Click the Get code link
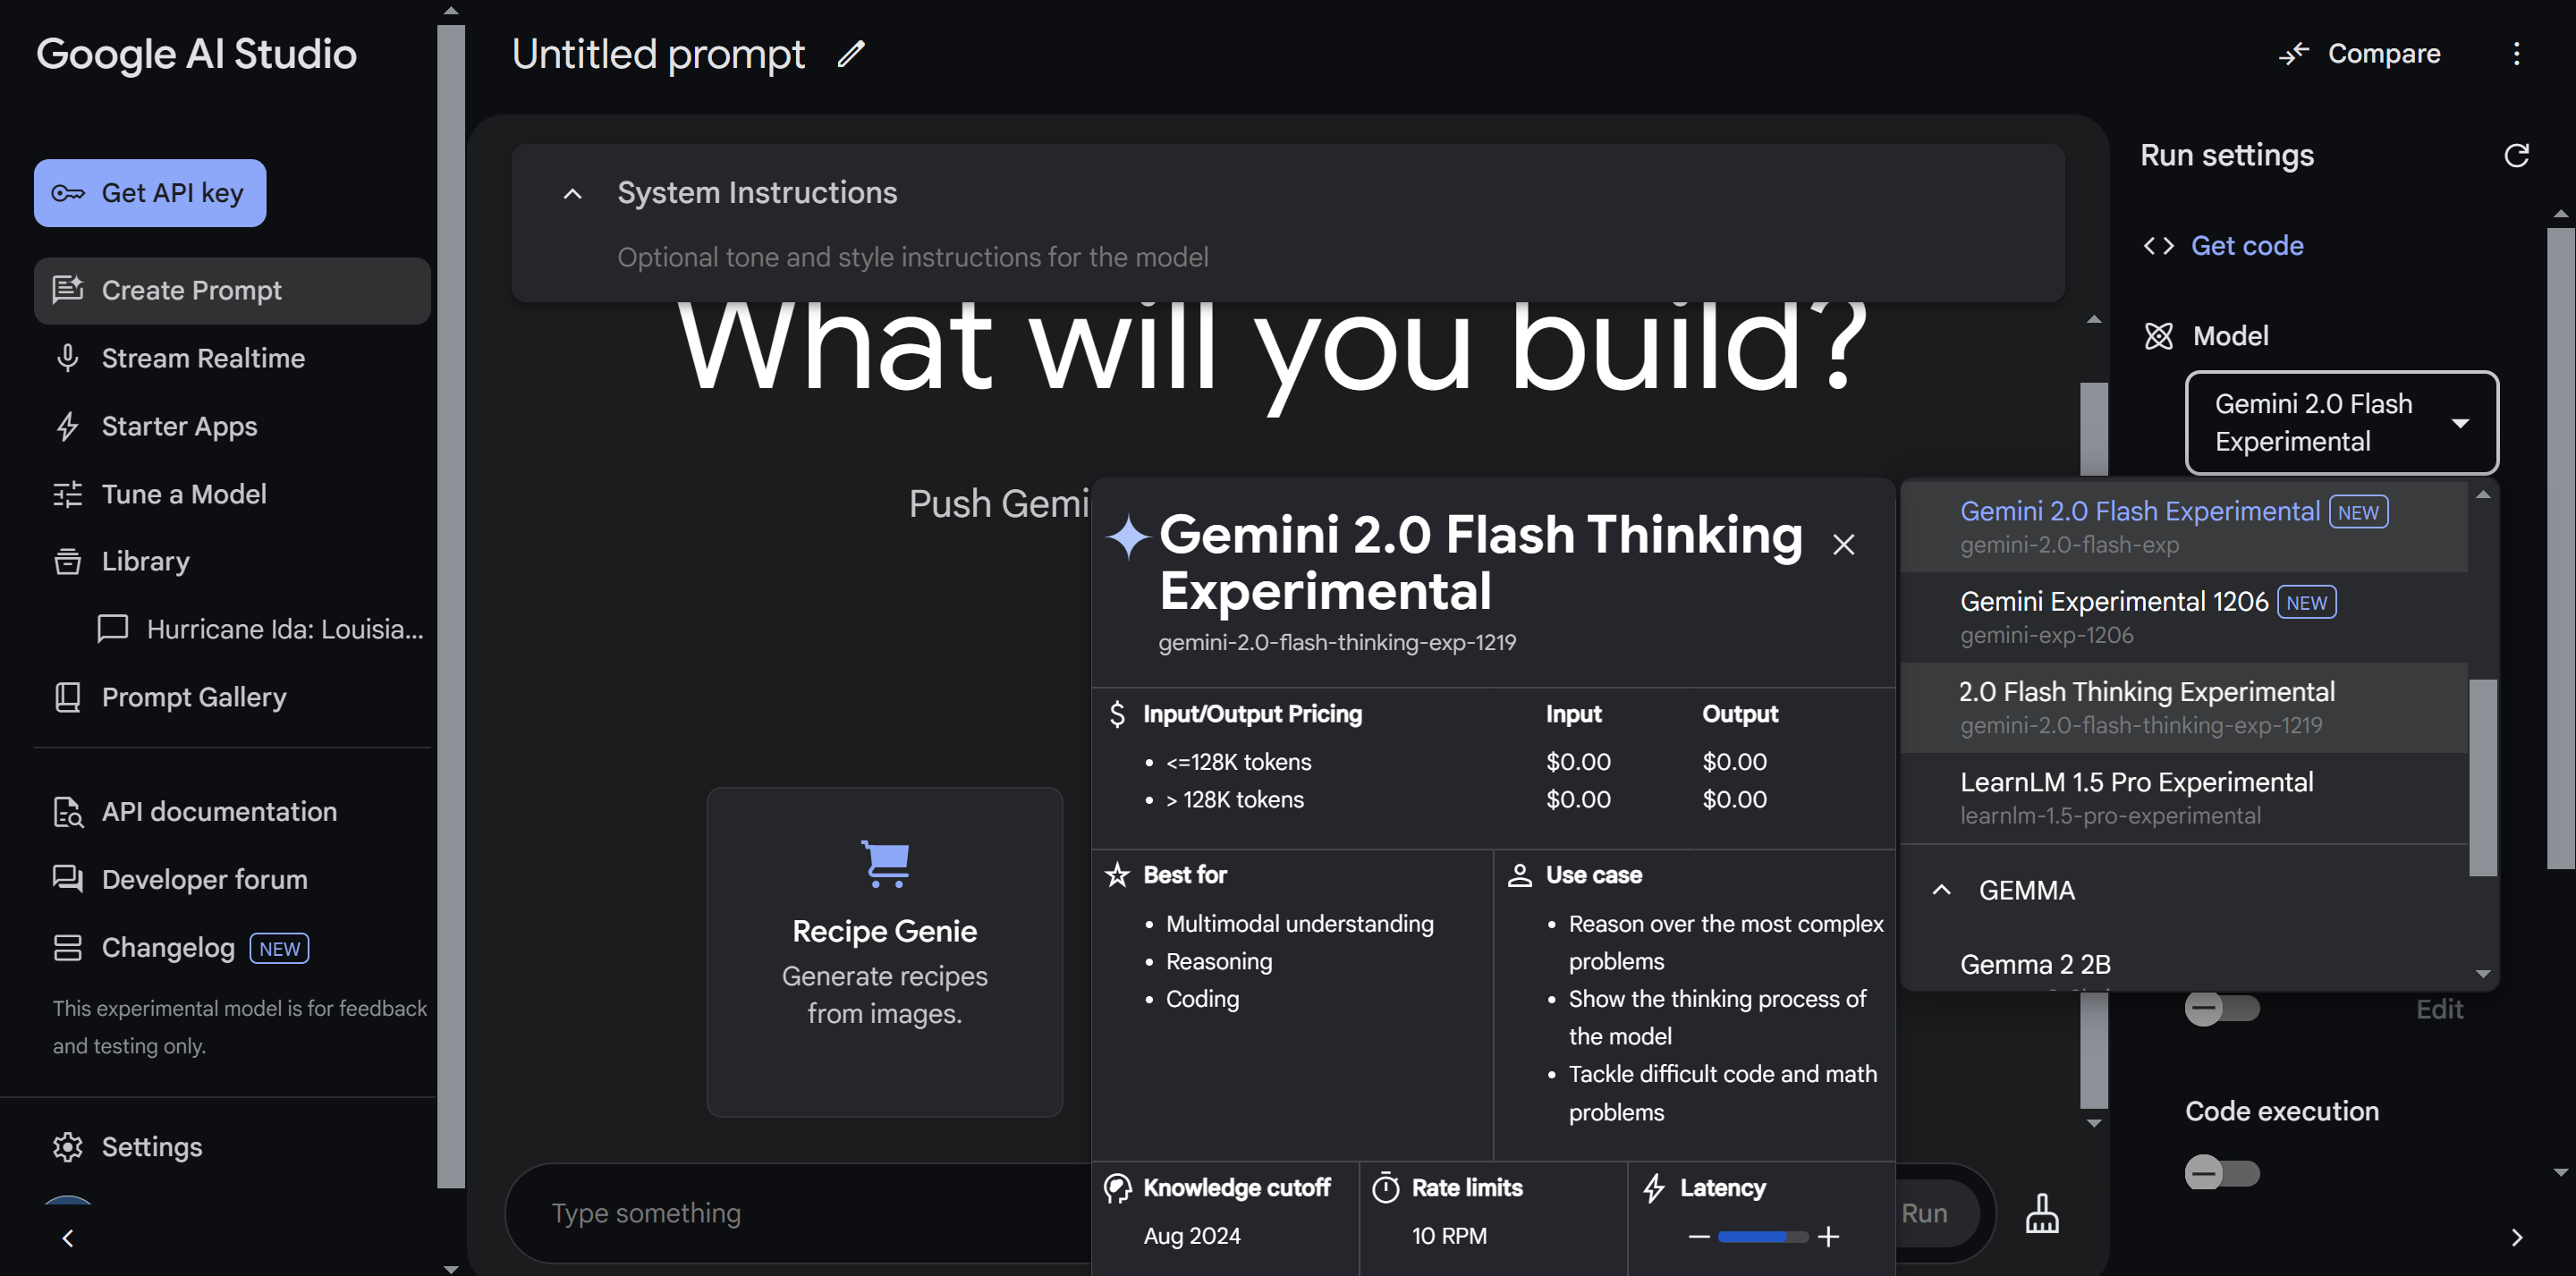Image resolution: width=2576 pixels, height=1276 pixels. [2246, 246]
